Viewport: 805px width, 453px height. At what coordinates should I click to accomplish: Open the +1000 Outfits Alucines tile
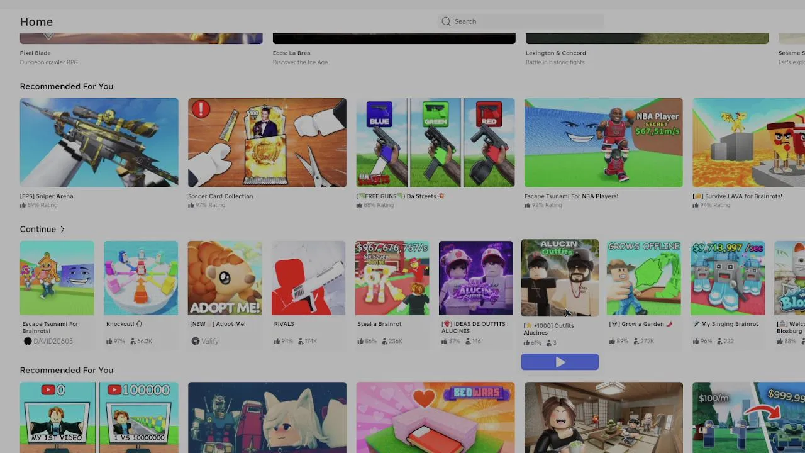[560, 277]
